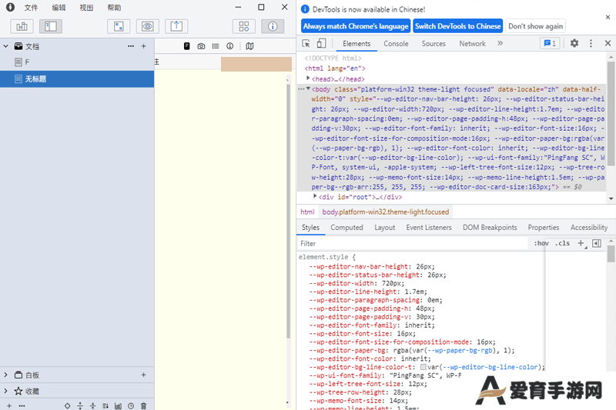Viewport: 616px width, 410px height.
Task: Open the statistics chart toolbar button
Action: click(22, 26)
